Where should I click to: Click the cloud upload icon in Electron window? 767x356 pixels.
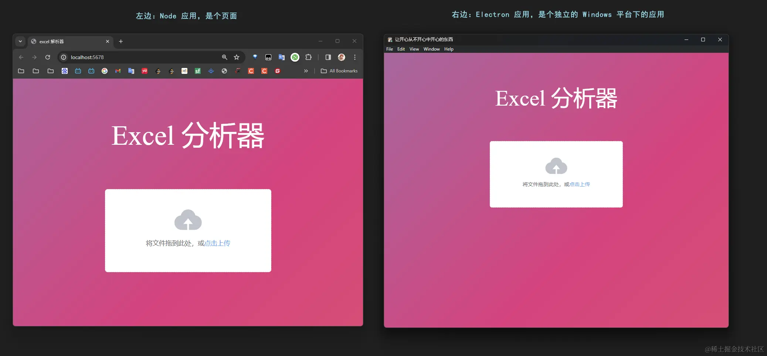(556, 166)
